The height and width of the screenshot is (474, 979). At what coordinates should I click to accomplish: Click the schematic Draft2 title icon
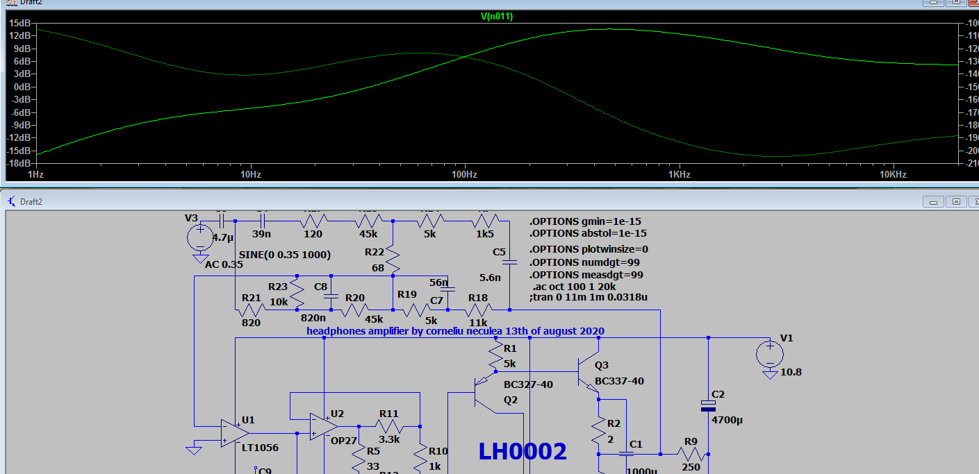(x=11, y=201)
